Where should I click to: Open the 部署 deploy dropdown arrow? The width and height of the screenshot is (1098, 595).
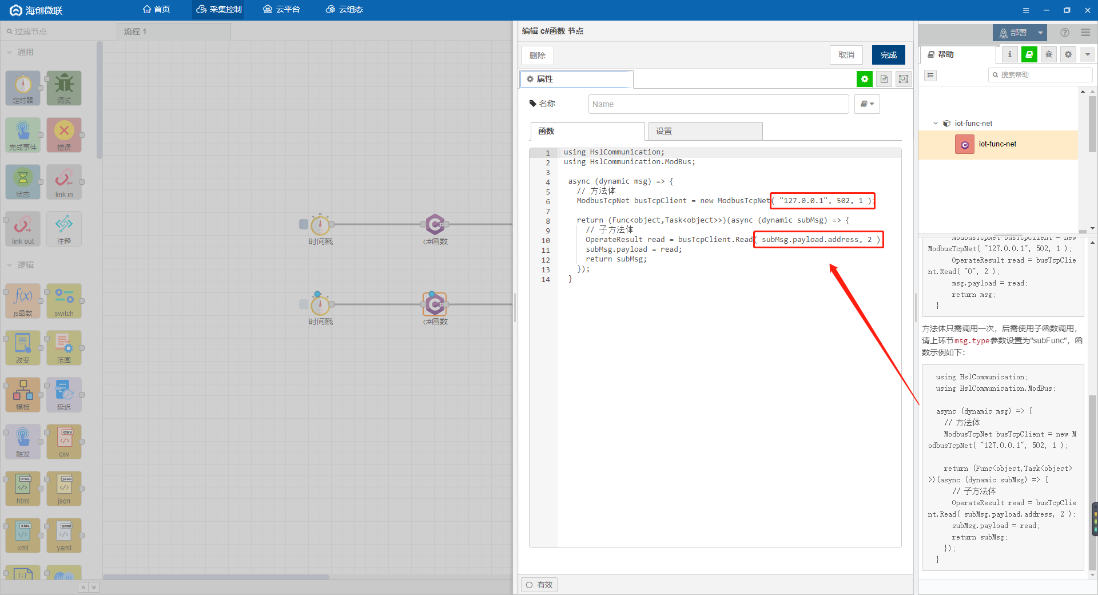click(x=1040, y=33)
